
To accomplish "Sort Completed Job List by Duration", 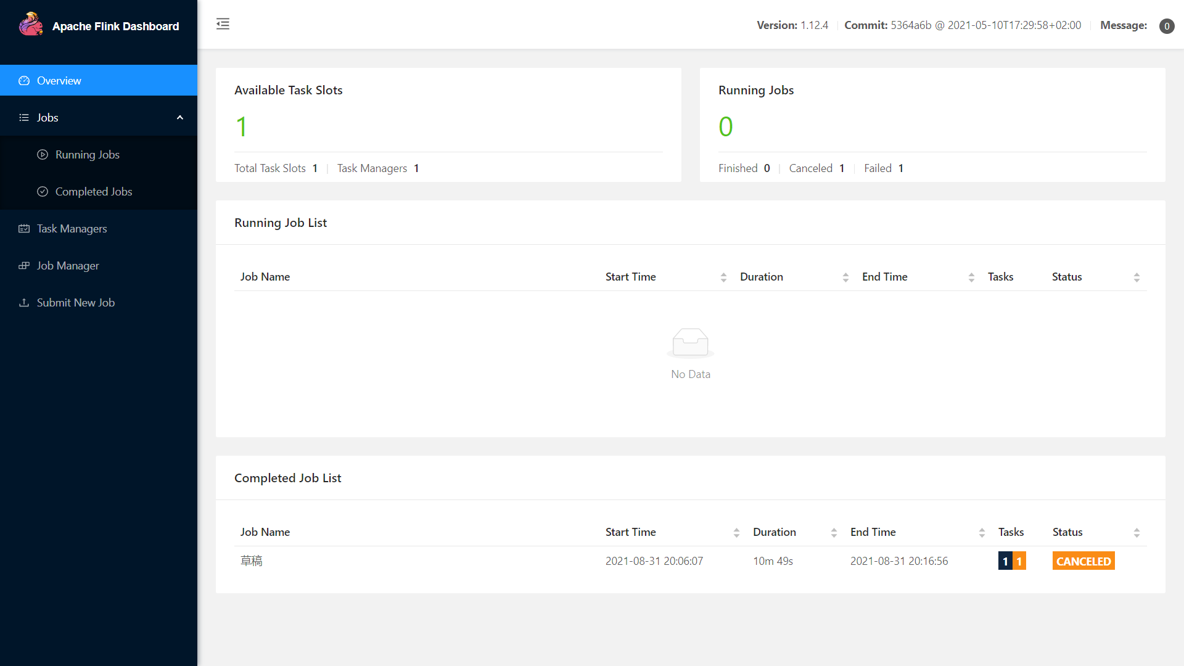I will tap(834, 533).
